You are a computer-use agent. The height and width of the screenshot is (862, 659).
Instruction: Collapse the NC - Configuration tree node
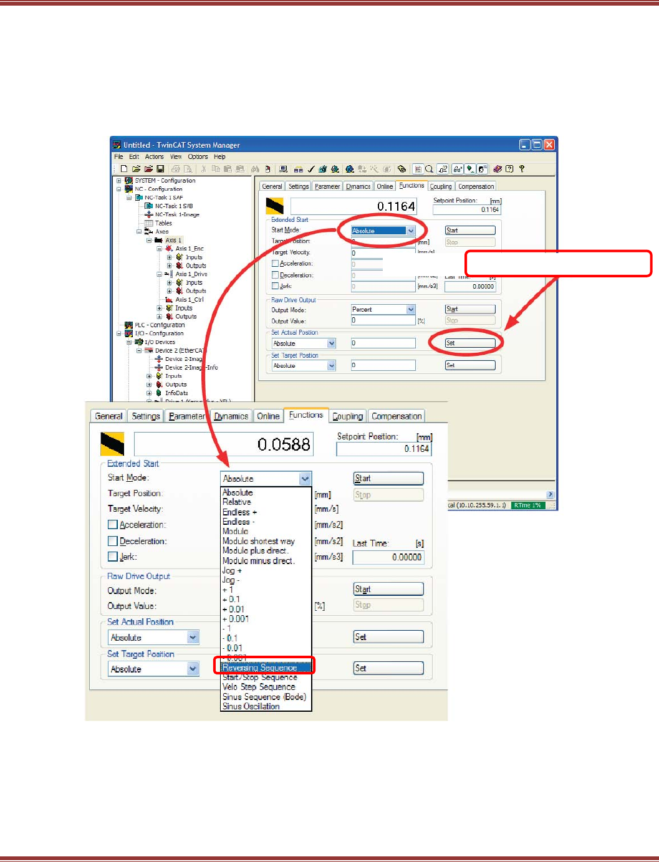tap(118, 189)
